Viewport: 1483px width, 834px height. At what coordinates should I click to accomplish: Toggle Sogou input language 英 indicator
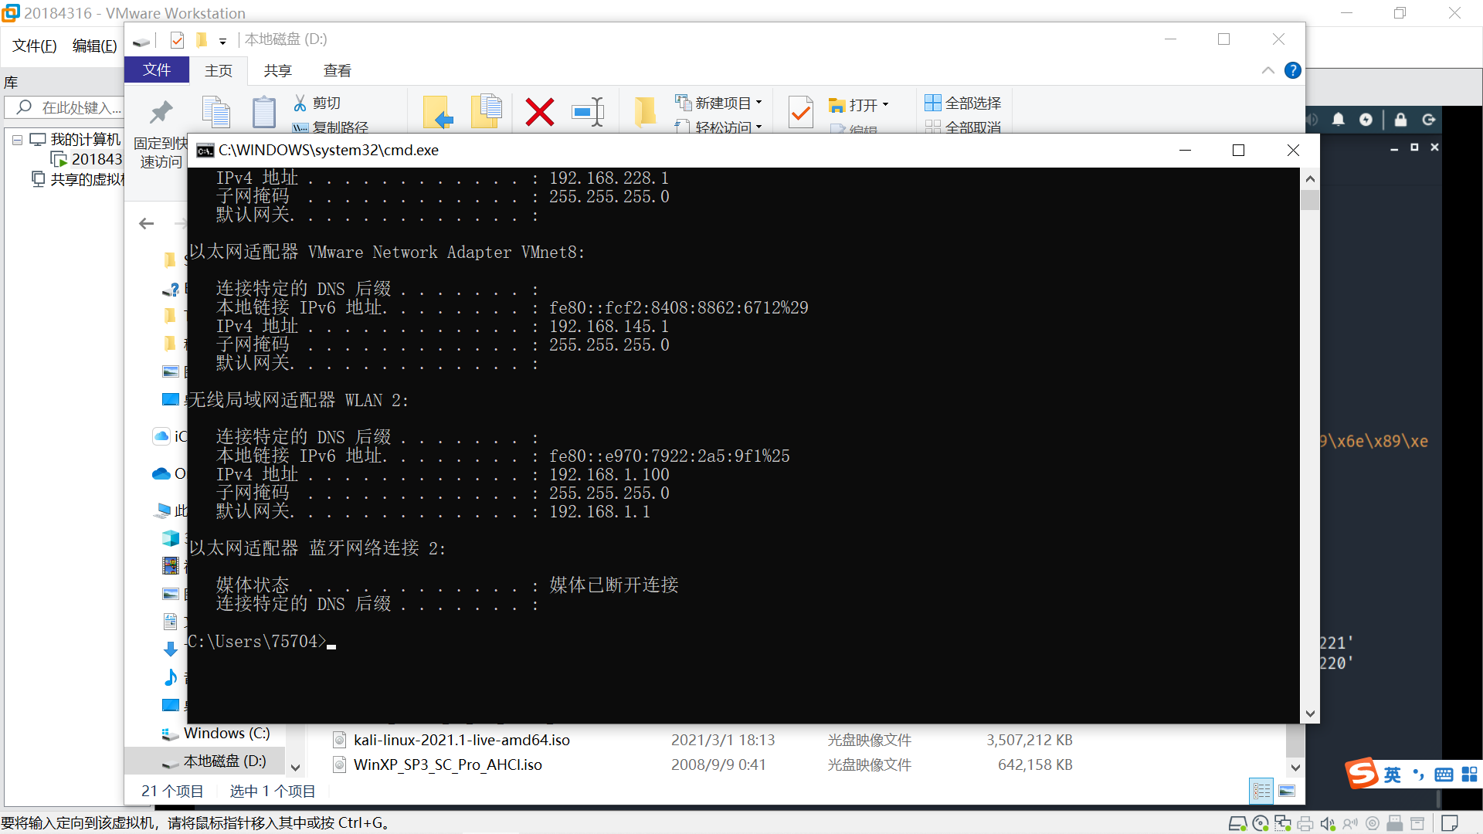(1392, 775)
